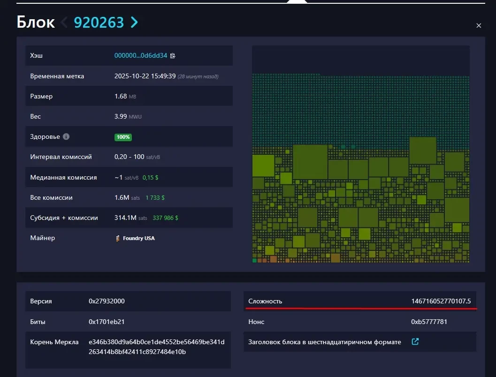Image resolution: width=496 pixels, height=377 pixels.
Task: Click the bits value 0x1701eb21
Action: coord(107,322)
